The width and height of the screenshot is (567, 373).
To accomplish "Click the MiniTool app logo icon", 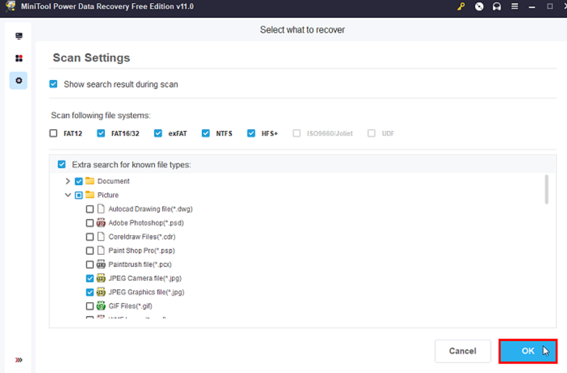I will click(x=10, y=6).
